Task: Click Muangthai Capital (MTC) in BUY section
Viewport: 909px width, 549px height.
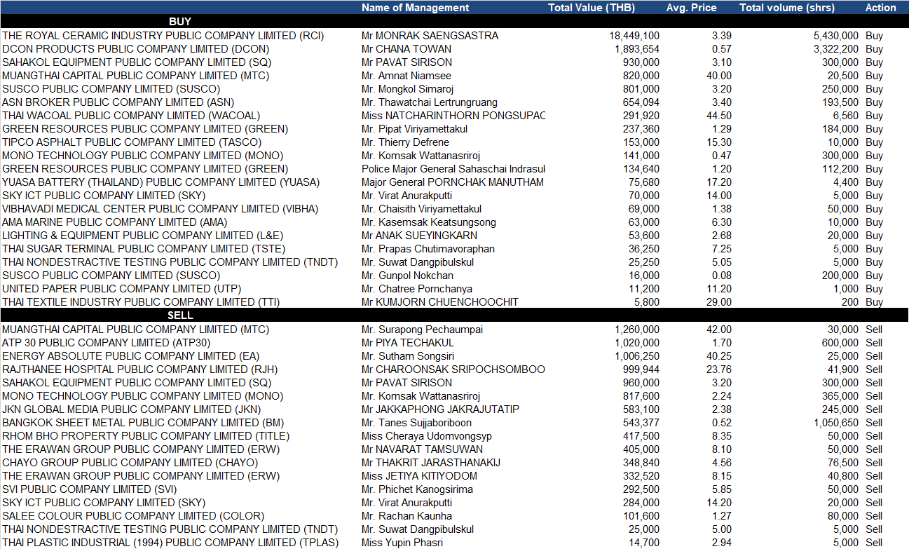Action: pyautogui.click(x=135, y=75)
